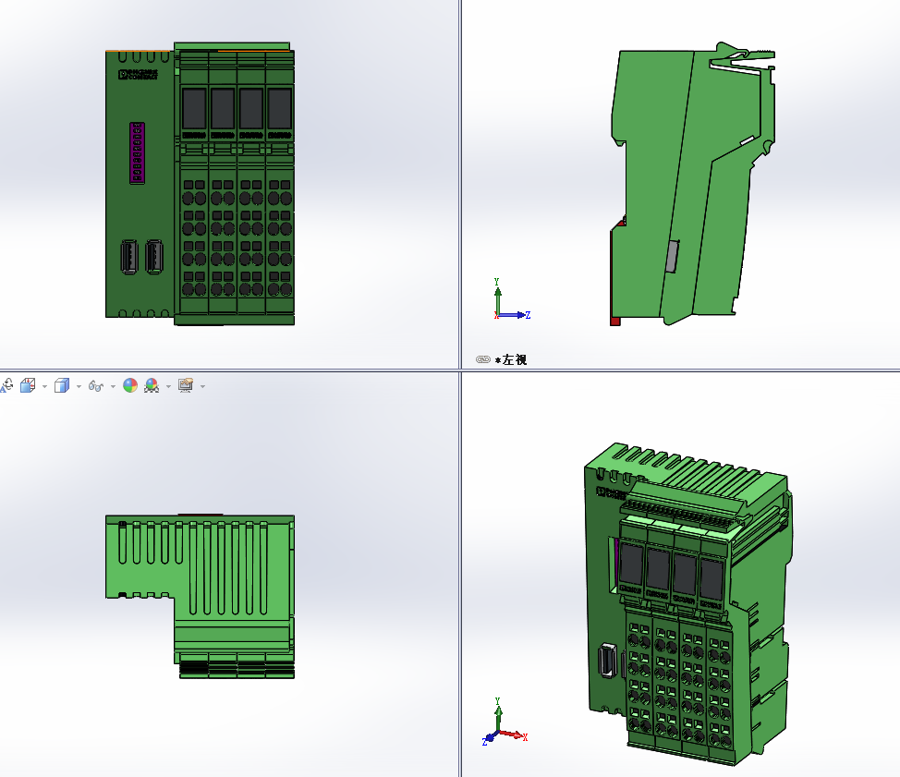The image size is (900, 777).
Task: Expand the Display Style dropdown arrow
Action: pos(79,387)
